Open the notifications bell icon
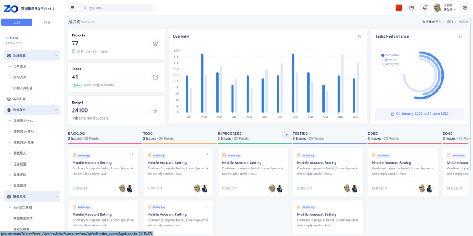The width and height of the screenshot is (473, 236). 424,7
